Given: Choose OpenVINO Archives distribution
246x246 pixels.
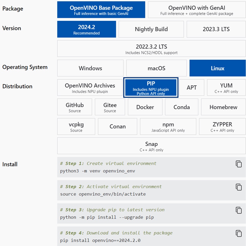Looking at the screenshot, I should (90, 88).
